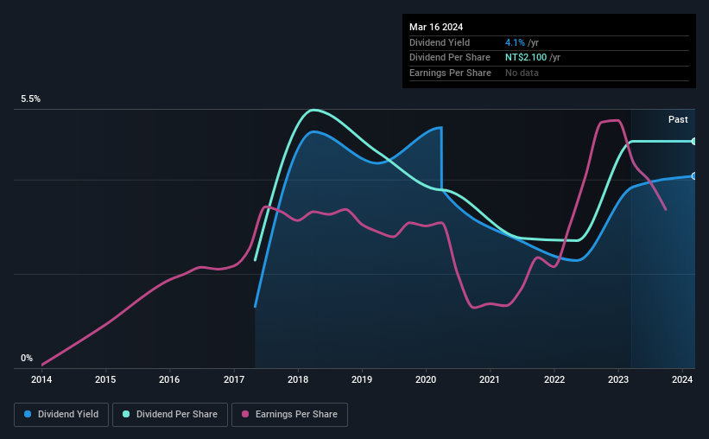Screen dimensions: 709x439
Task: Click the 5.5% y-axis label
Action: 31,99
